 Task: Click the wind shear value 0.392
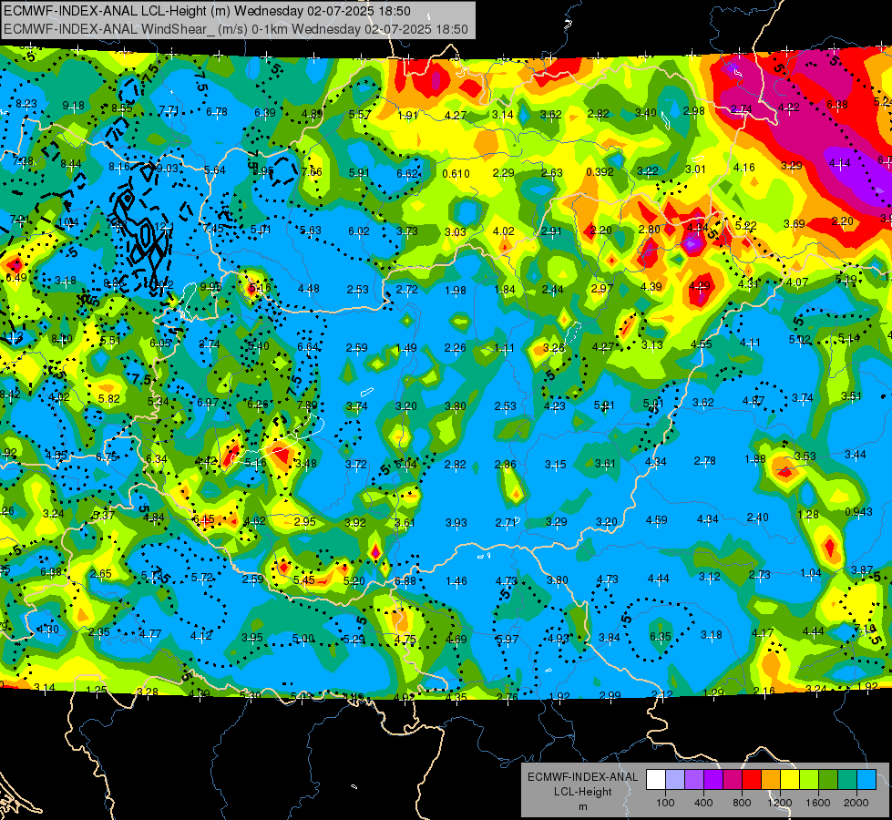click(x=600, y=172)
